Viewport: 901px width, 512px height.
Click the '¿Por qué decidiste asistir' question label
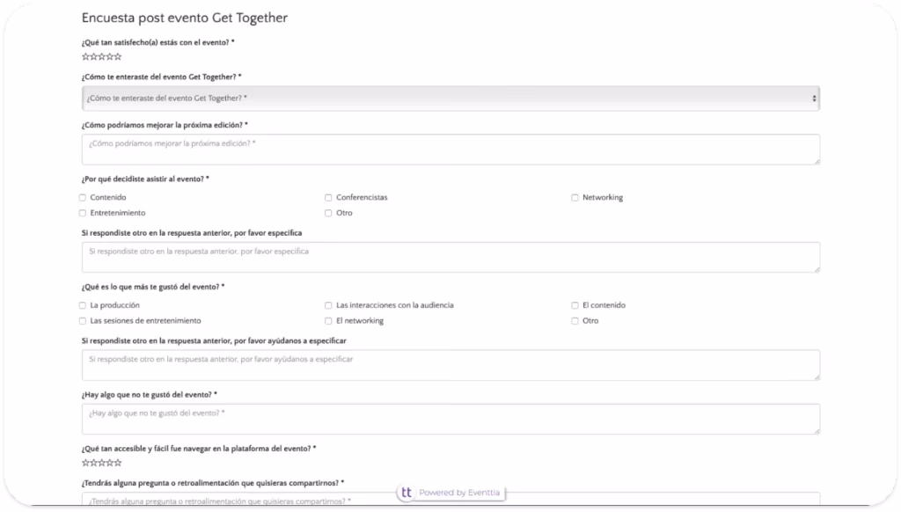tap(145, 179)
